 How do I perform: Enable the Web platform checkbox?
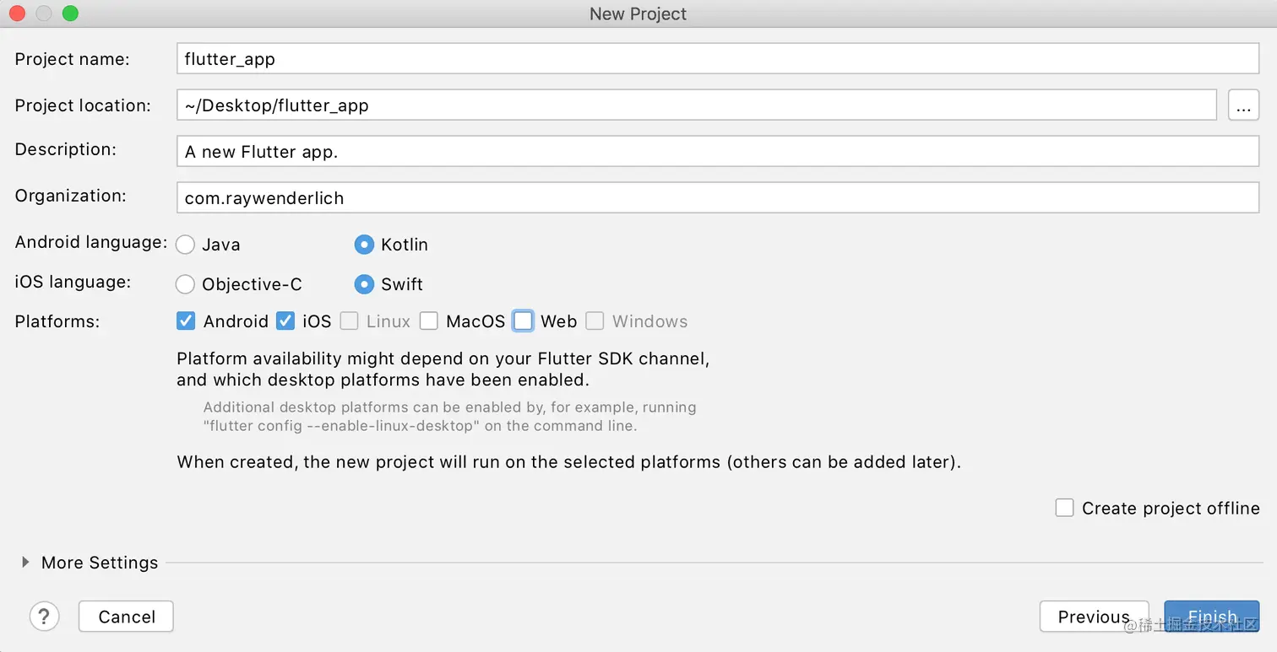524,321
